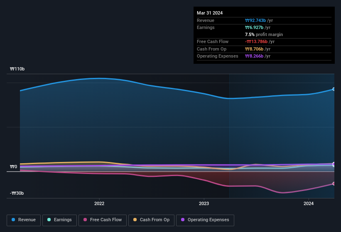The width and height of the screenshot is (341, 232).
Task: Click the Operating Expenses endpoint marker
Action: 334,164
